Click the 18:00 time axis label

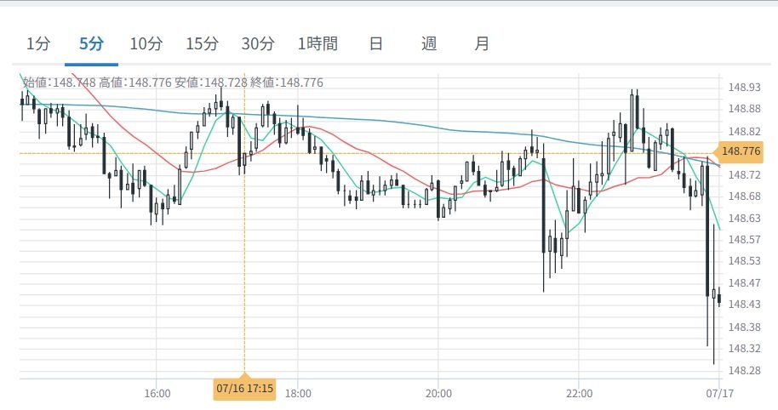(x=298, y=393)
